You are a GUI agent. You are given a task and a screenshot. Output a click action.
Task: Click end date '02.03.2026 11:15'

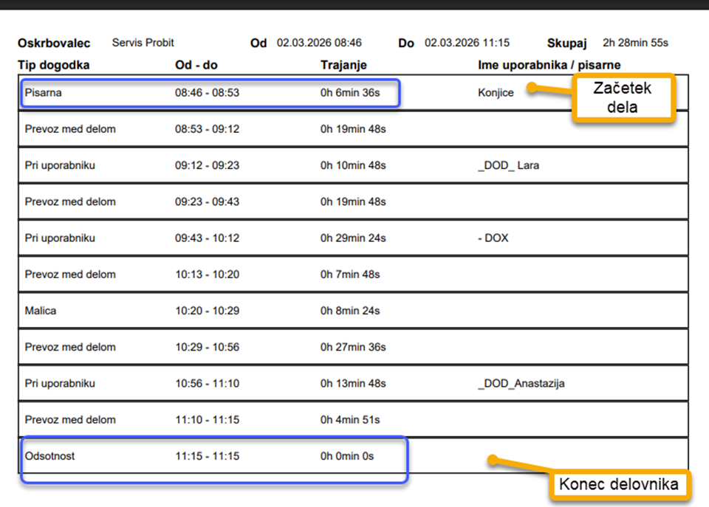467,43
